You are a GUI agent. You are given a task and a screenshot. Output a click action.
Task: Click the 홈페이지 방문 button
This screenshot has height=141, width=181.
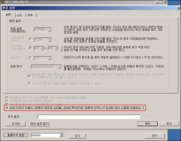click(x=16, y=135)
